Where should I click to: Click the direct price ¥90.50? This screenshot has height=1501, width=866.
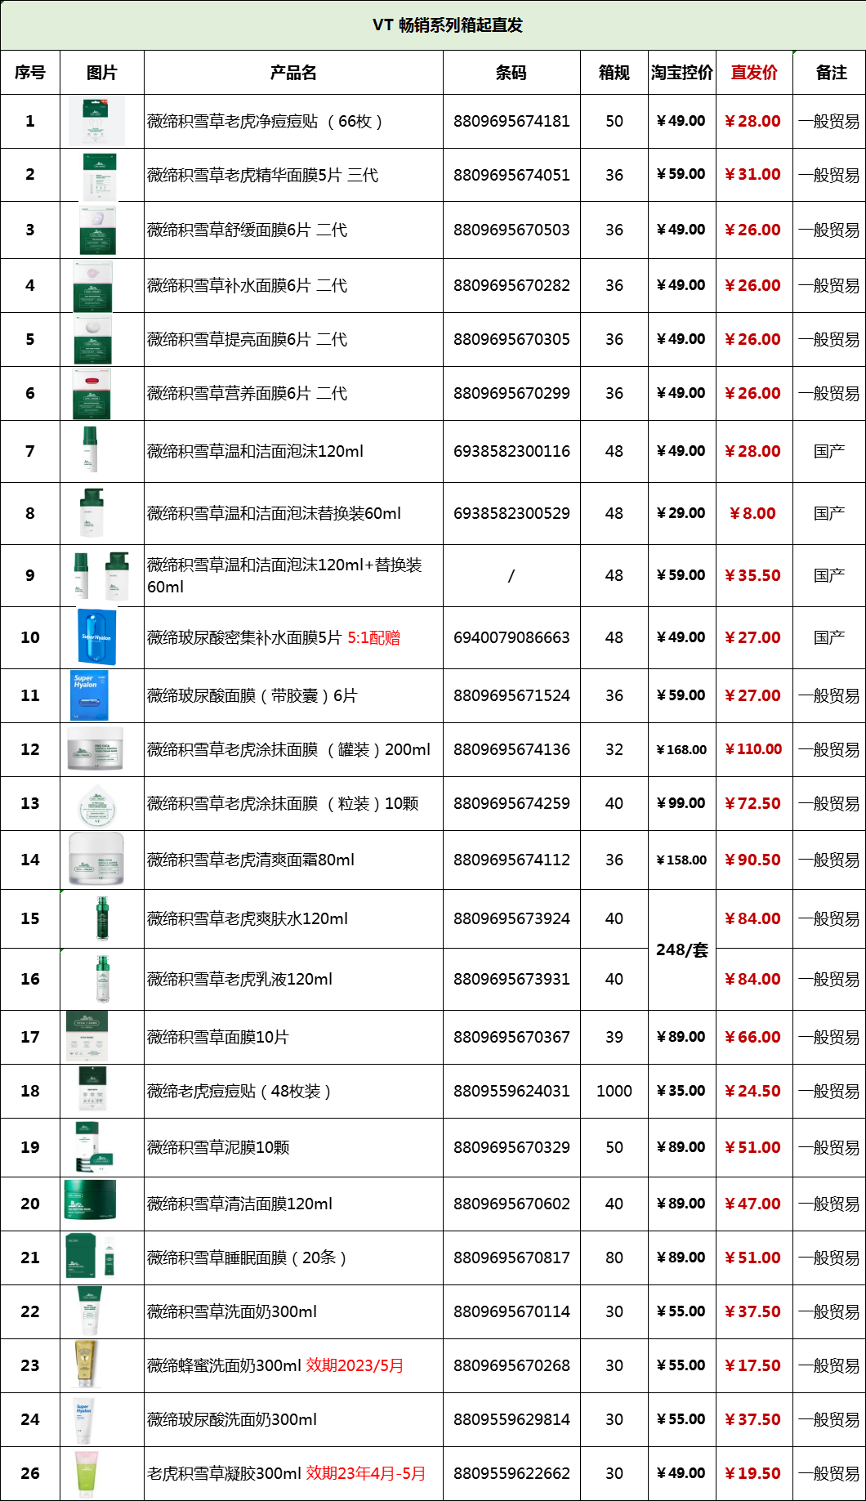point(753,860)
